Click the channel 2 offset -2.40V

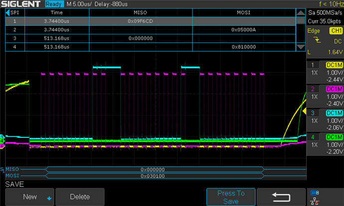coord(335,103)
